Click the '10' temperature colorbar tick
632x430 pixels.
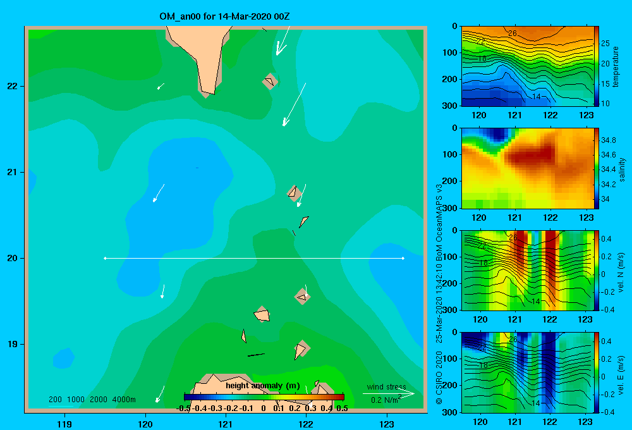(605, 103)
